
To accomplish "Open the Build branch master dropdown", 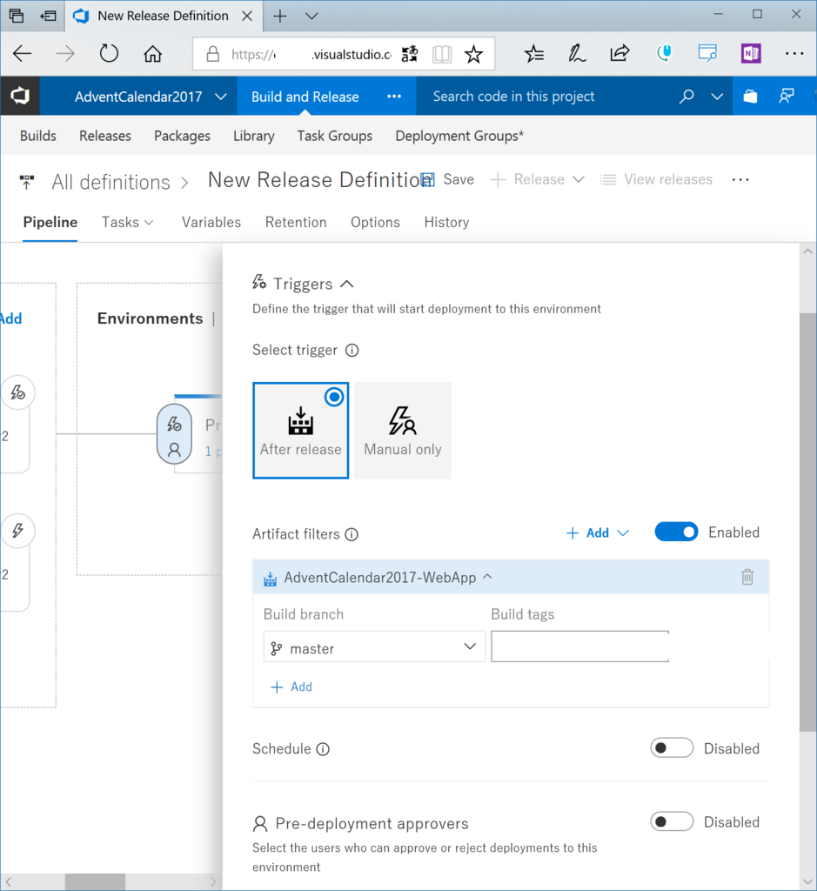I will click(374, 646).
